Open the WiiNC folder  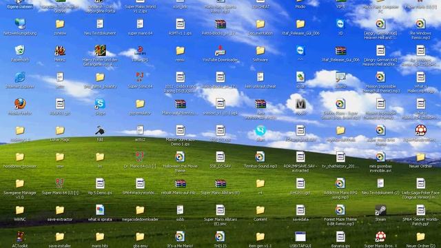(x=20, y=210)
